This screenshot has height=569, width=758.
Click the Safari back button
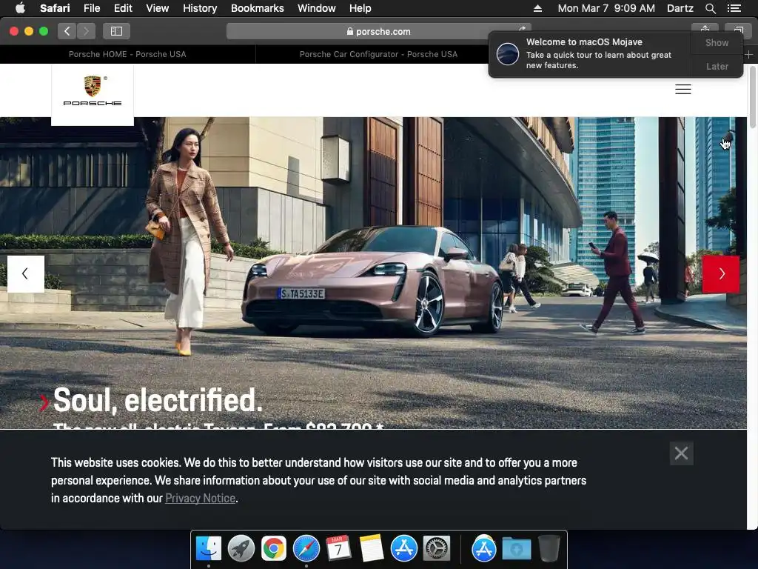tap(67, 31)
